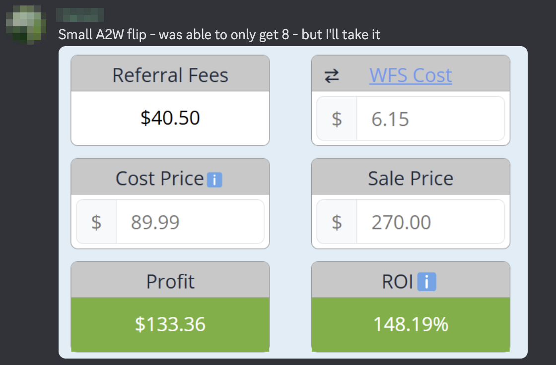Click the WFS Cost input showing 6.15
The image size is (556, 365).
coord(430,119)
